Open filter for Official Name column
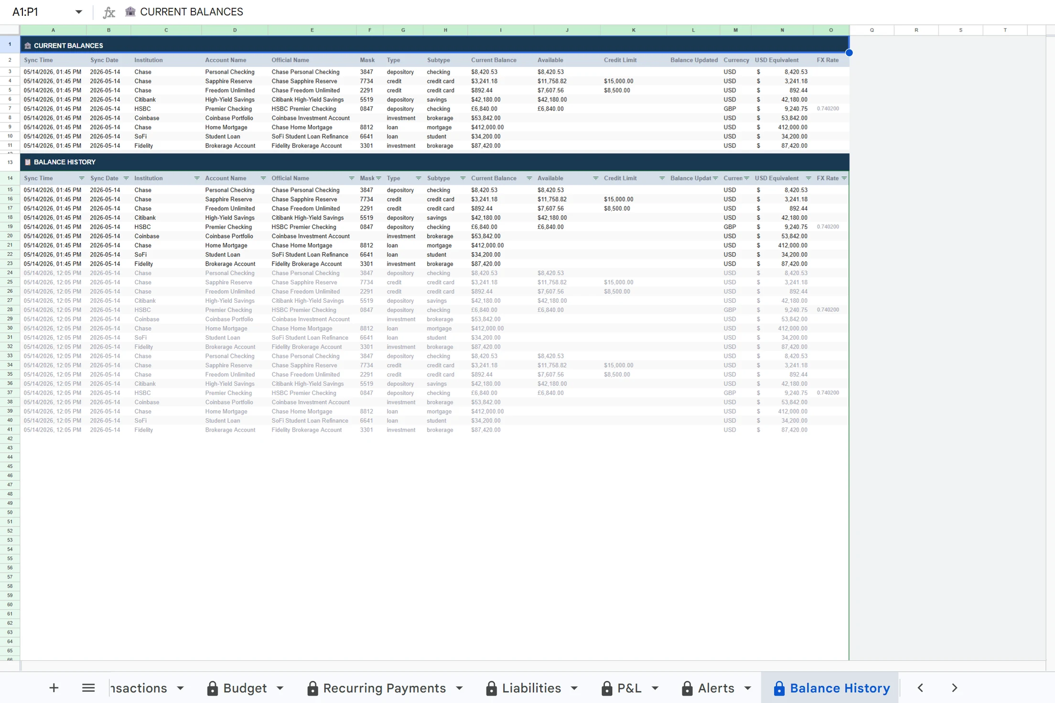 point(352,178)
